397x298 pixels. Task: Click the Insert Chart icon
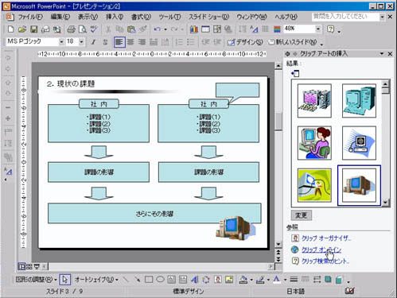pos(194,29)
